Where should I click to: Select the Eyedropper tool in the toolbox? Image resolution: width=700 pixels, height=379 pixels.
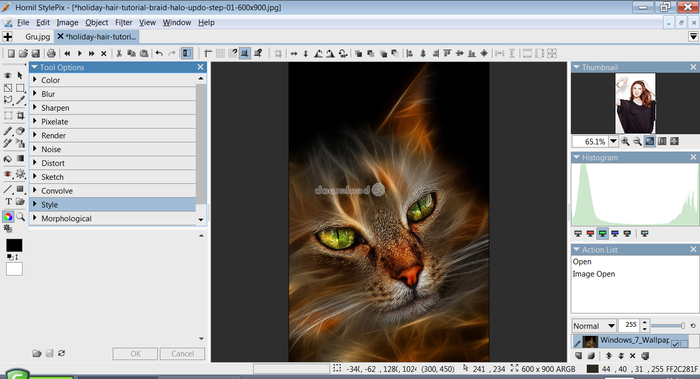tap(20, 100)
